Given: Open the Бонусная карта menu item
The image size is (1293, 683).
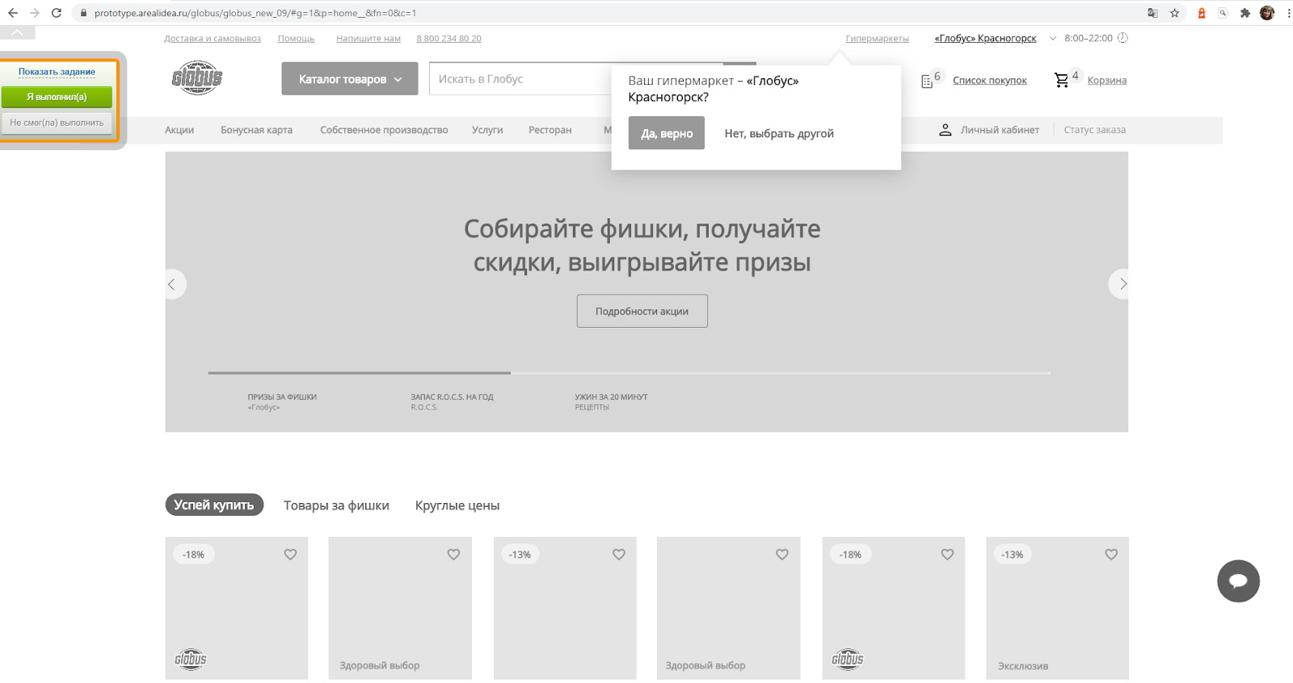Looking at the screenshot, I should [256, 130].
